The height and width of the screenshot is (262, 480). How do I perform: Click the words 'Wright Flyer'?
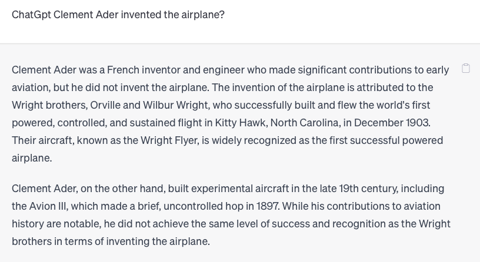(x=169, y=140)
